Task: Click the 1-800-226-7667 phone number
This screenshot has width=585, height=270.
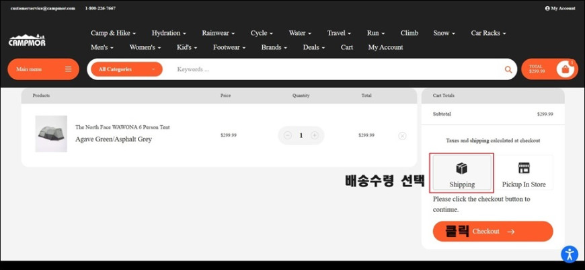Action: pyautogui.click(x=100, y=8)
